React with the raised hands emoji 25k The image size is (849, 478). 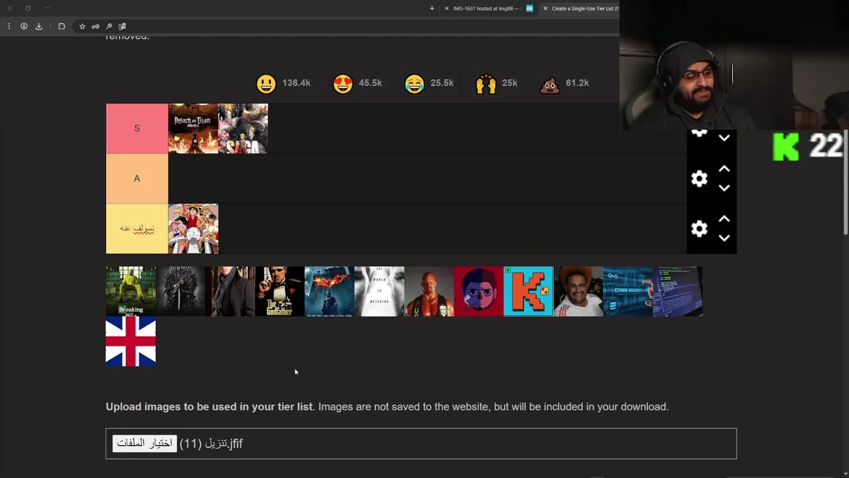coord(486,84)
